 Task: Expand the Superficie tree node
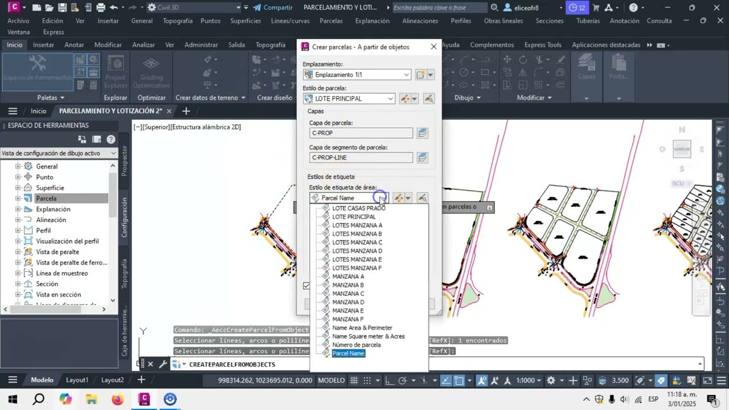point(18,188)
